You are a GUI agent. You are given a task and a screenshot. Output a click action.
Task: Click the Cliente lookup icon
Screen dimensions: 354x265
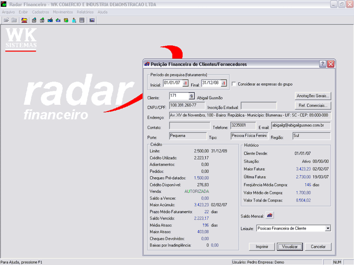click(191, 96)
